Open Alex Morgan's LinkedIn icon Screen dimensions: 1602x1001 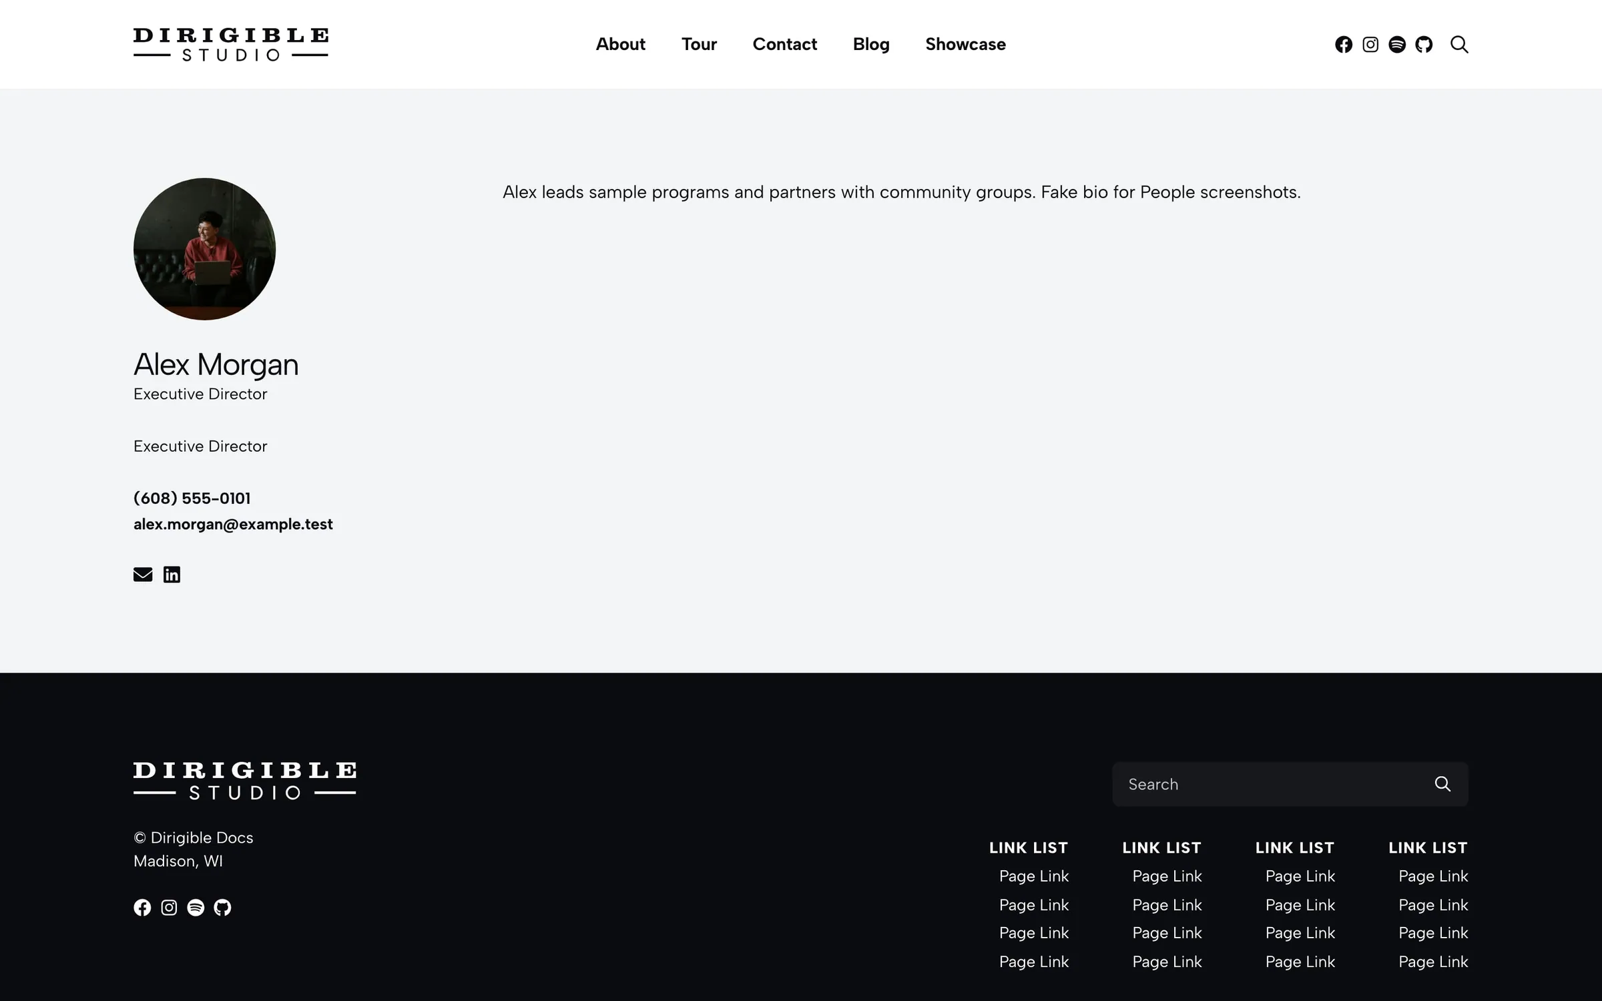[172, 575]
